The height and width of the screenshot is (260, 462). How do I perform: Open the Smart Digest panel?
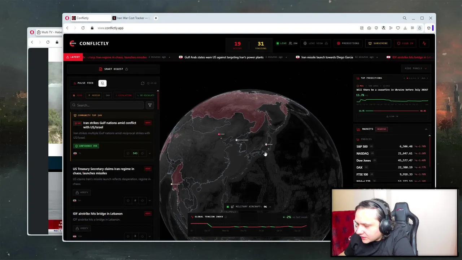(x=113, y=69)
